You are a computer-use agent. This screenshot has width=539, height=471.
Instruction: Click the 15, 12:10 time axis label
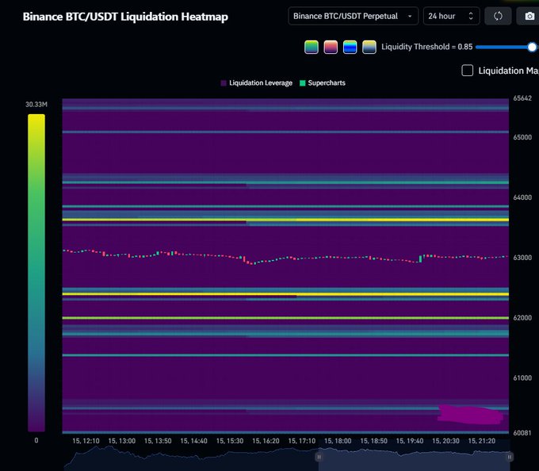86,441
